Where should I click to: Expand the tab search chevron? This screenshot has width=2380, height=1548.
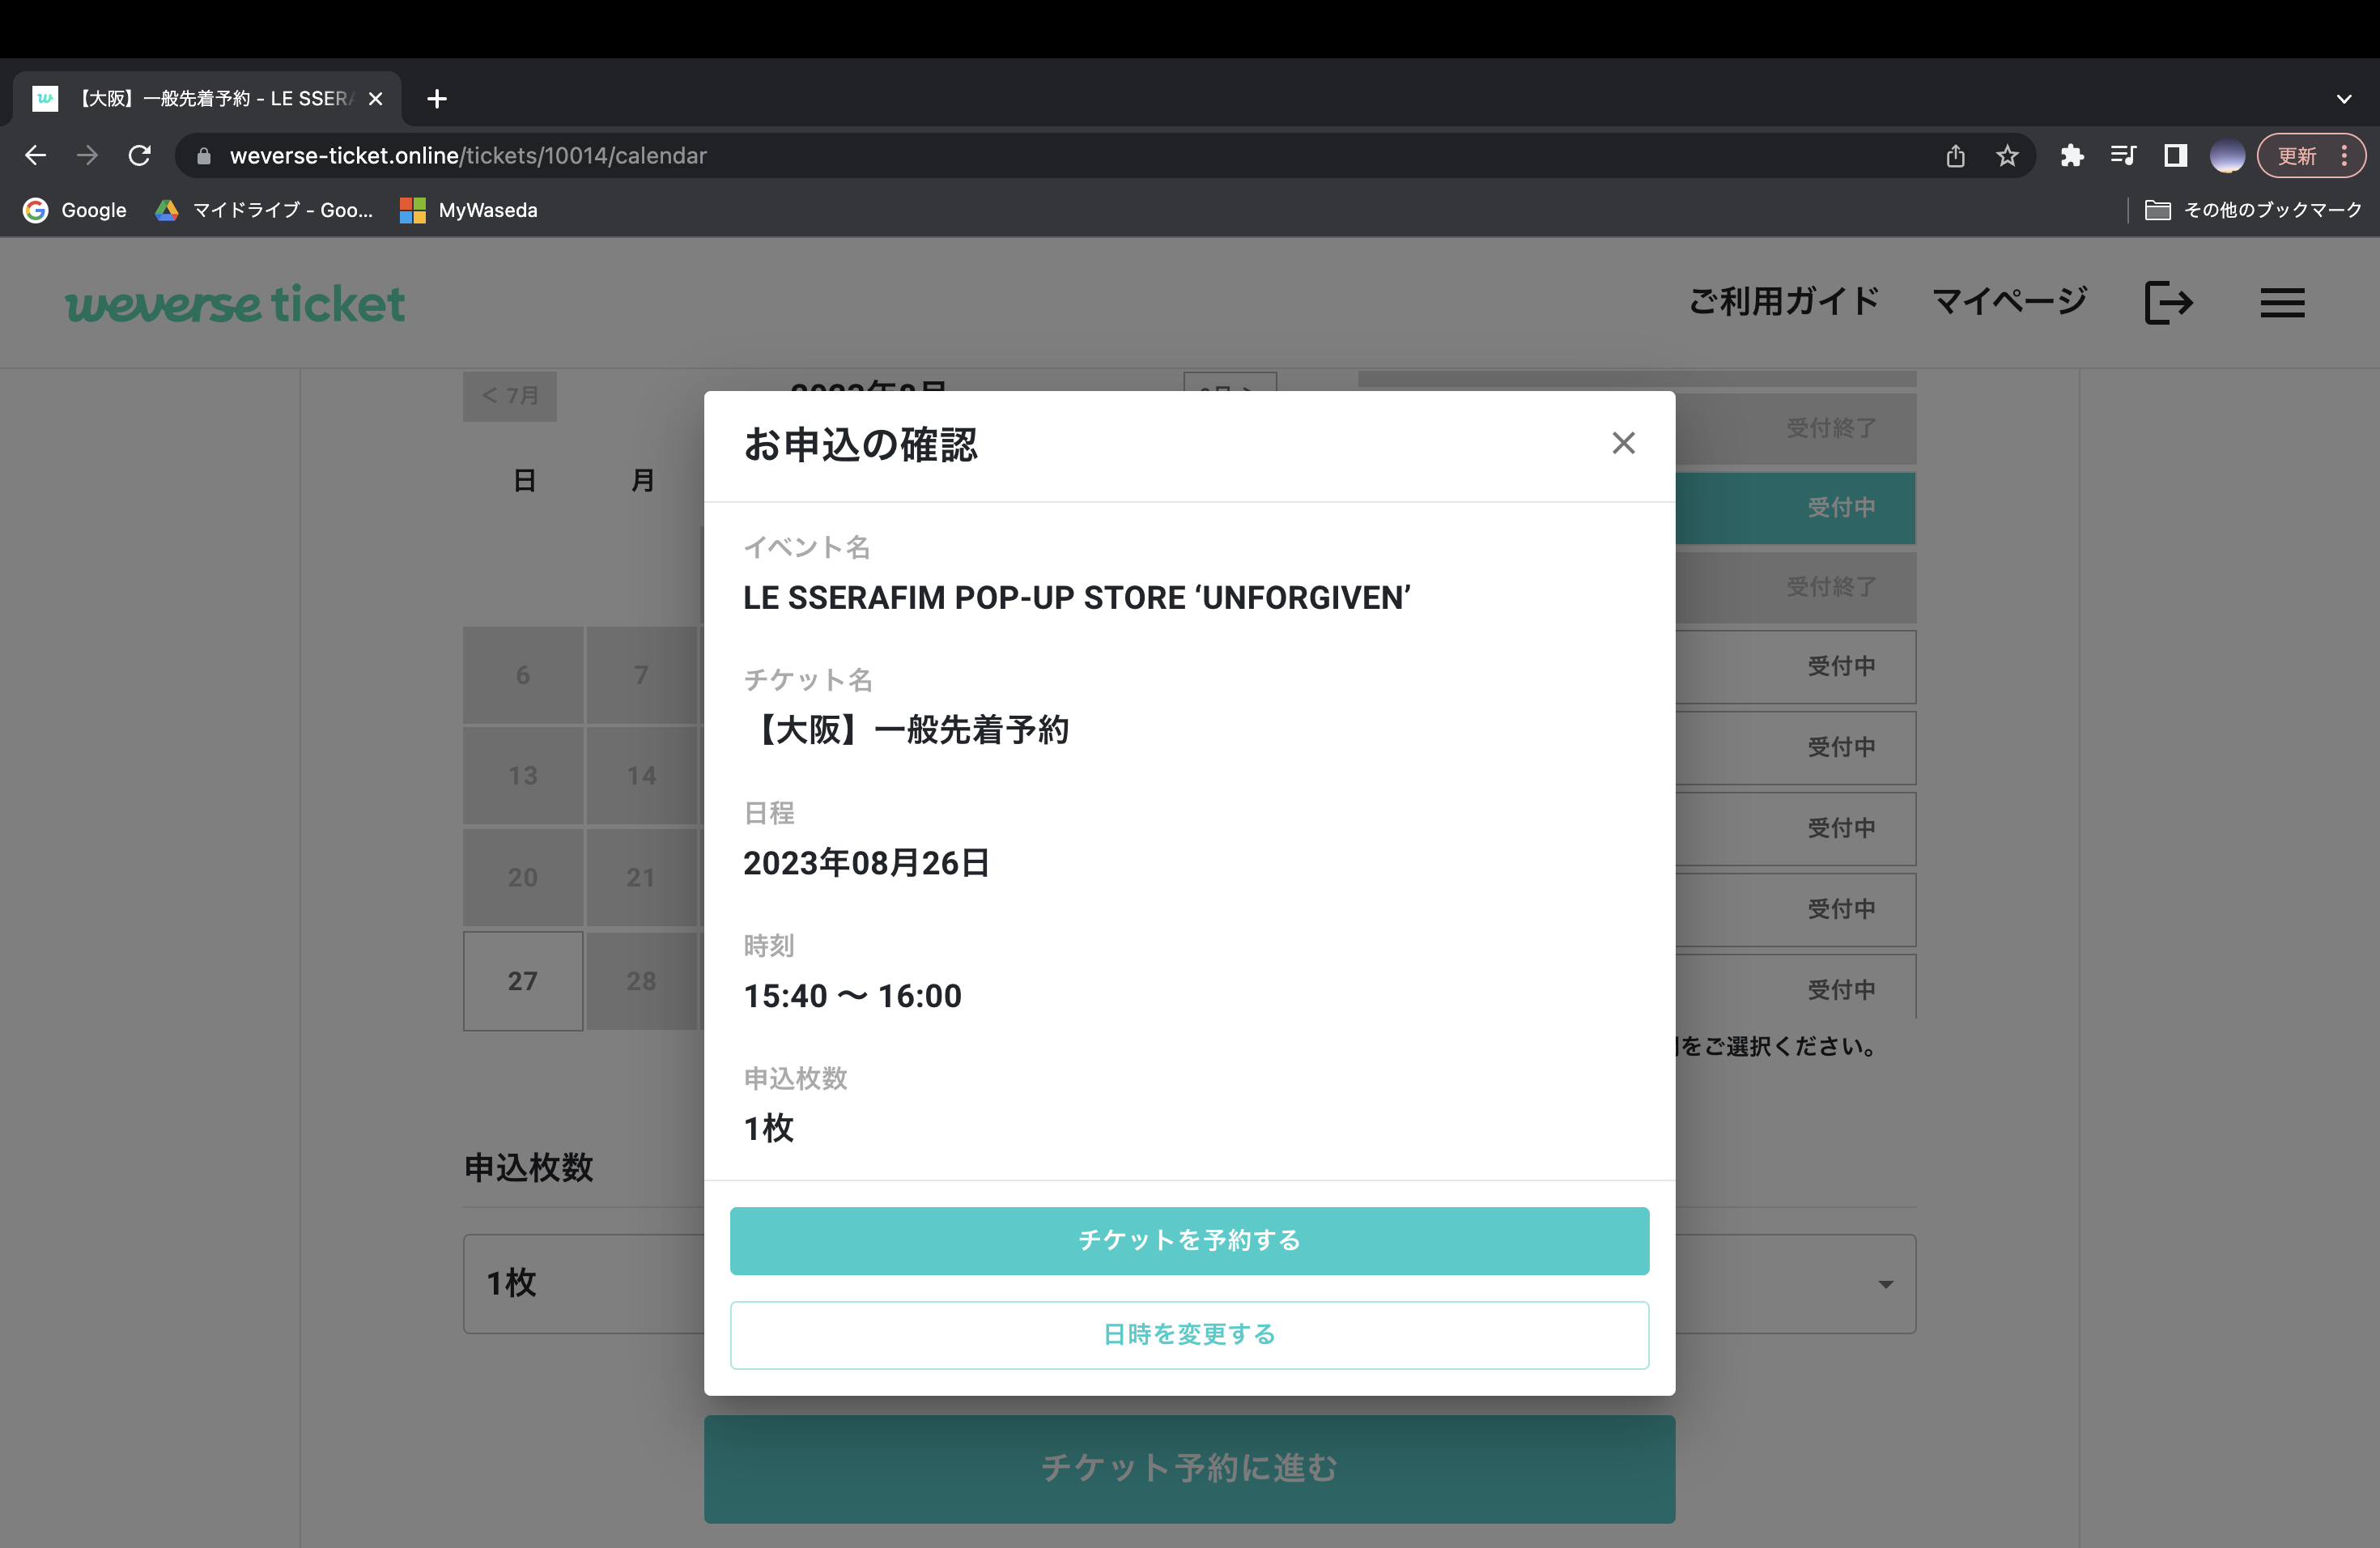tap(2343, 99)
